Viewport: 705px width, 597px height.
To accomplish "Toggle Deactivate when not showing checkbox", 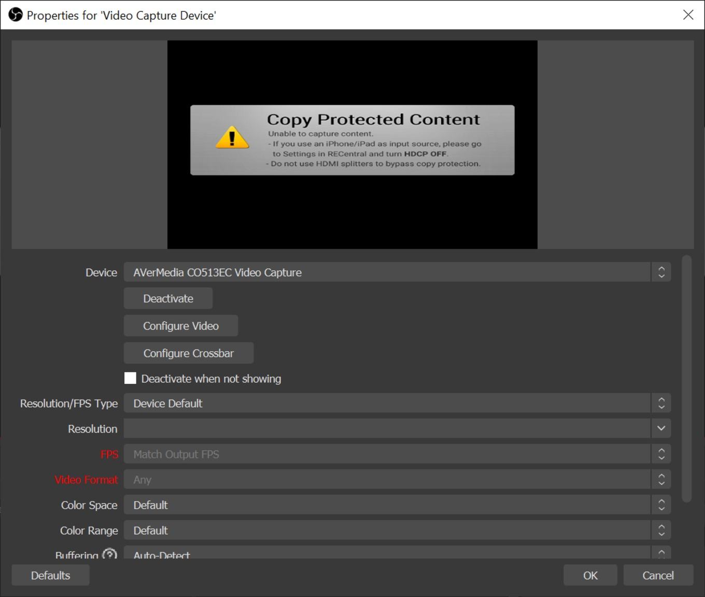I will 130,378.
